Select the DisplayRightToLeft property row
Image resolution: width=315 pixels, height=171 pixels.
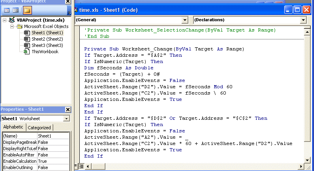tap(36, 149)
